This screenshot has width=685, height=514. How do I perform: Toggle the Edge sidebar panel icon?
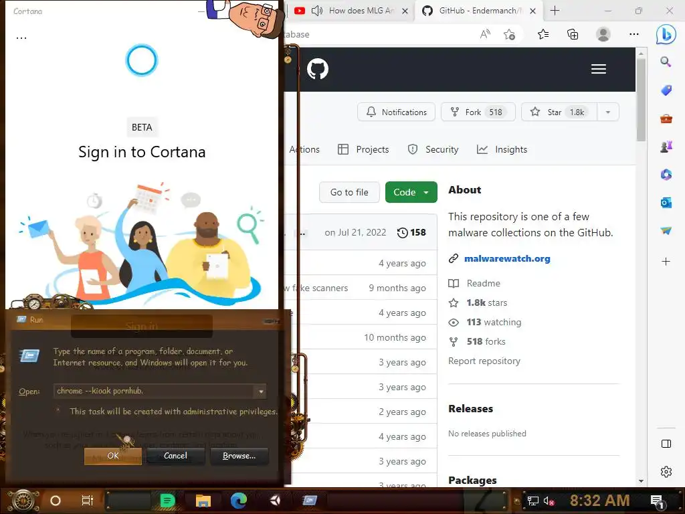666,444
